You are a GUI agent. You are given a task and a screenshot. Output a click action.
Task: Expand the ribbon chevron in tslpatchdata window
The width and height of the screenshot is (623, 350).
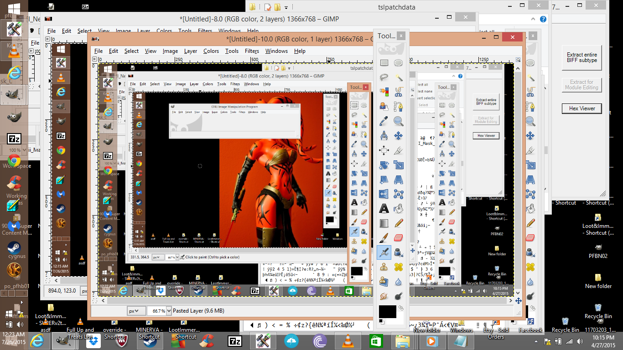[x=534, y=20]
